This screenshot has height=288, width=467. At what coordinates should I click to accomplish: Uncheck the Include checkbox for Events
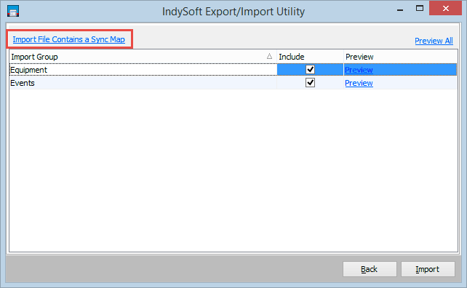coord(310,82)
